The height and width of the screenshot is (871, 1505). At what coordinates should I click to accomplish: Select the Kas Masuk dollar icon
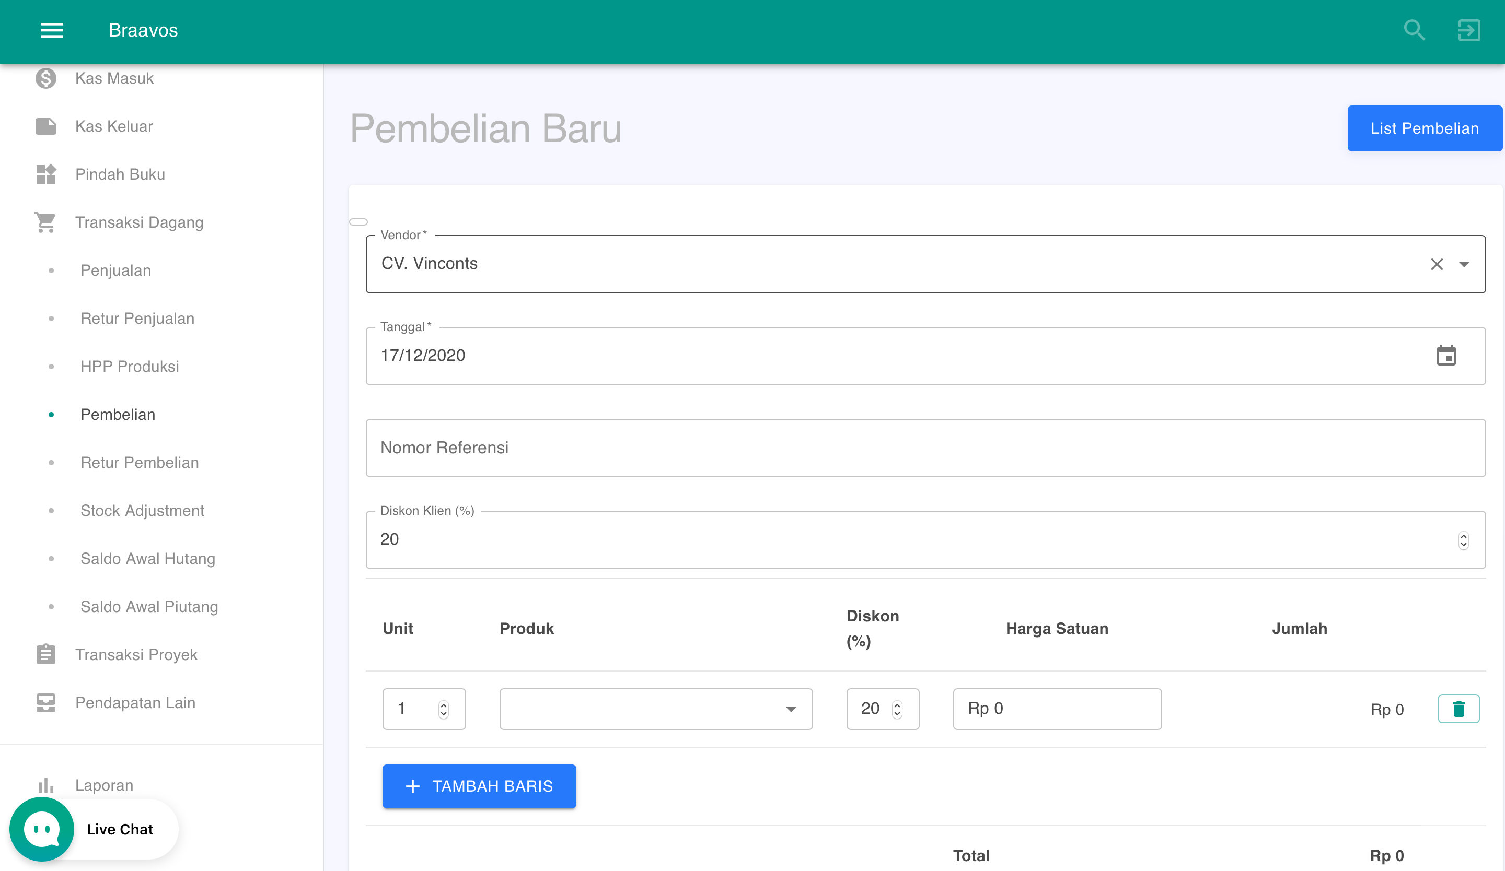(x=45, y=78)
